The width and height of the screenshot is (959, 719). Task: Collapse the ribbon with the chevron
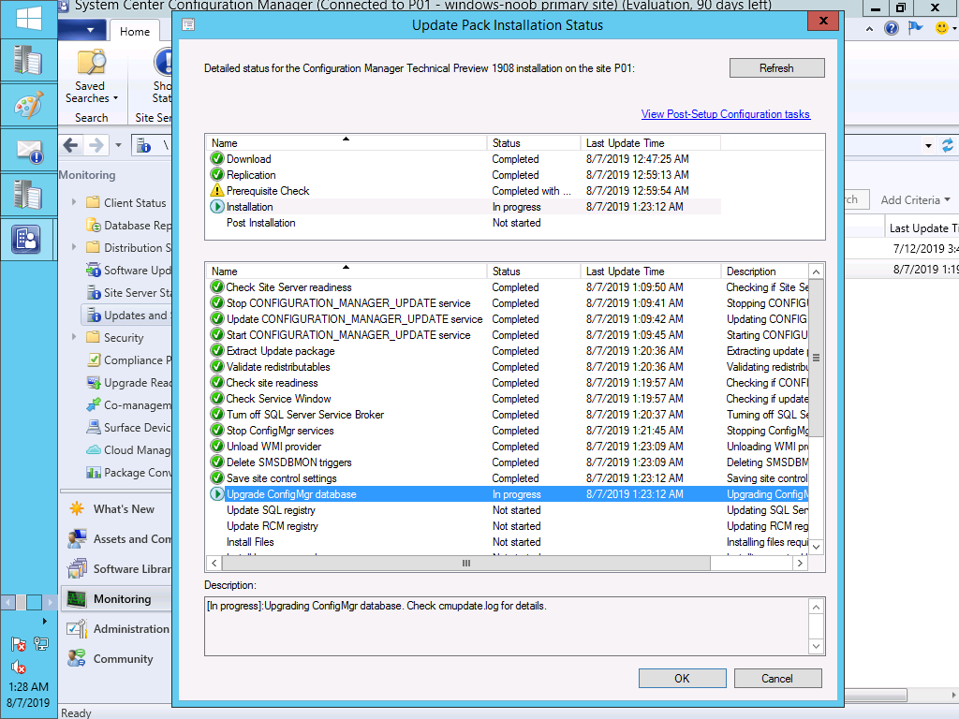click(869, 29)
